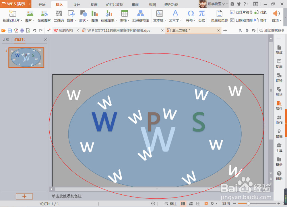Switch to 特色功能 ribbon tab
287x207 pixels.
[171, 5]
